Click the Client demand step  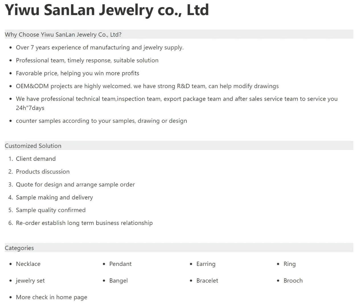[x=36, y=159]
